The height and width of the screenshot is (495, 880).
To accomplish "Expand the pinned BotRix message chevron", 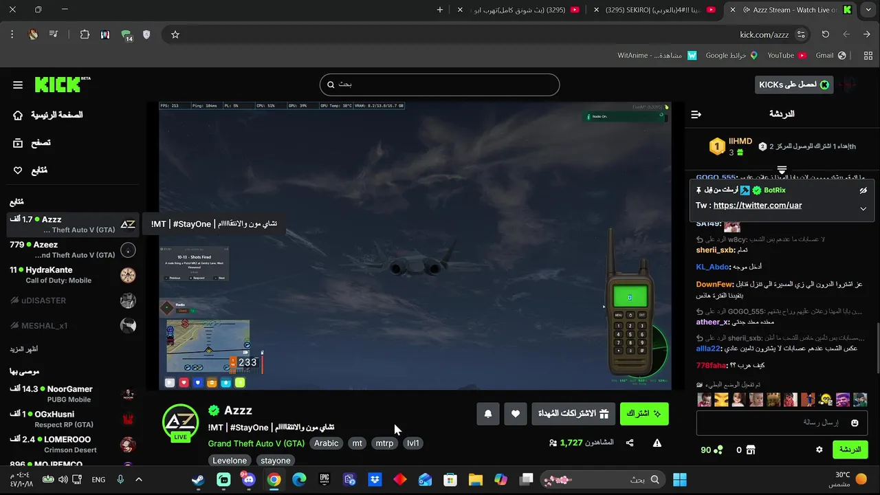I will (863, 209).
